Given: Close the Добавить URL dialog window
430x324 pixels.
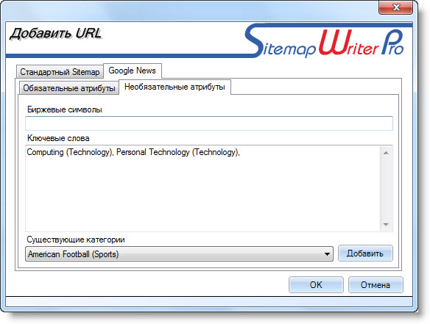Looking at the screenshot, I should 395,7.
